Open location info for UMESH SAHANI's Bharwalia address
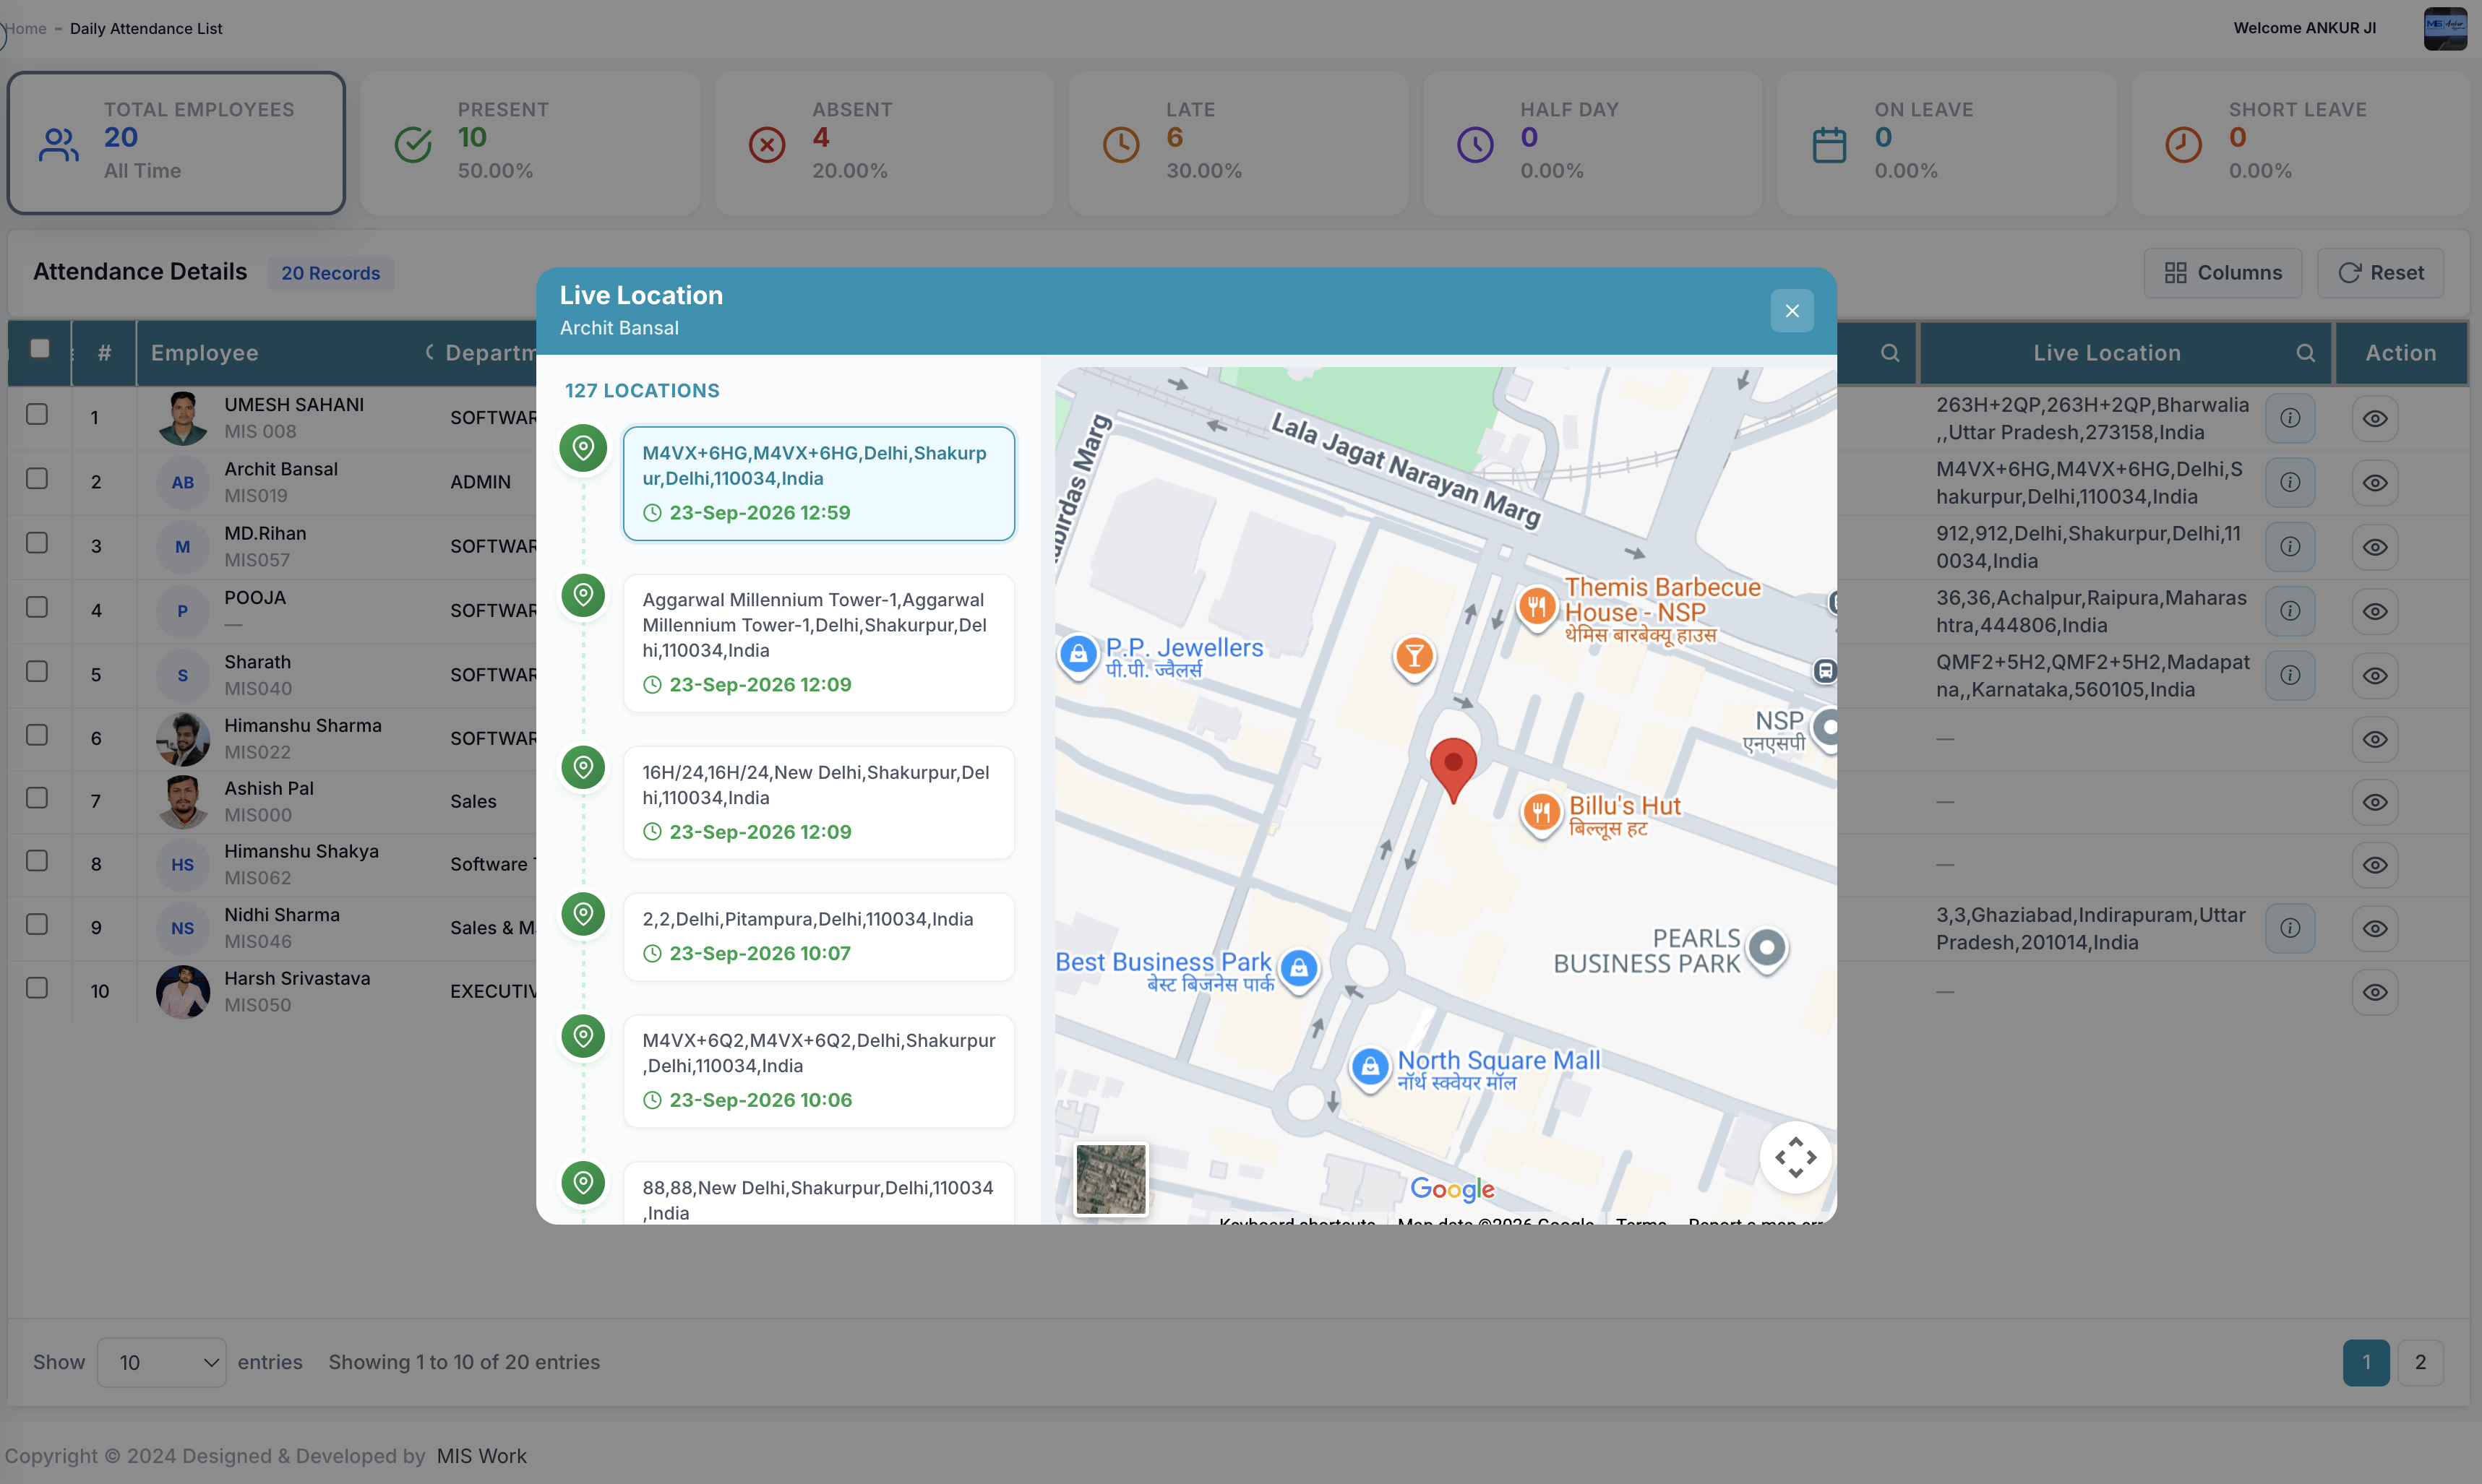 click(x=2289, y=419)
